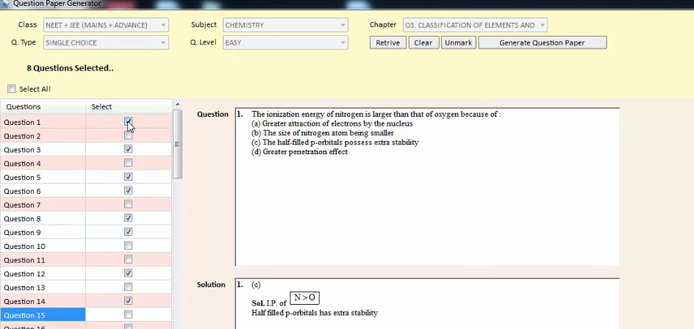Screen dimensions: 694x329
Task: Toggle the Select All checkbox
Action: 11,89
